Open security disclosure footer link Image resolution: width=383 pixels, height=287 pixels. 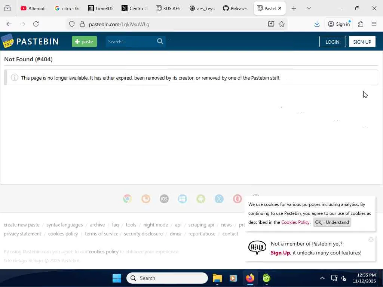(143, 234)
